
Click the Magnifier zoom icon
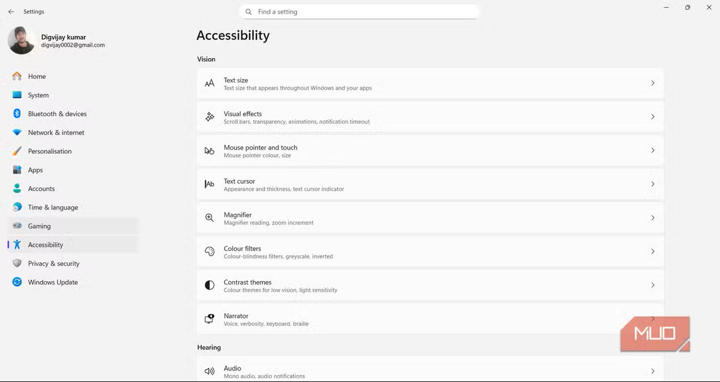[209, 218]
